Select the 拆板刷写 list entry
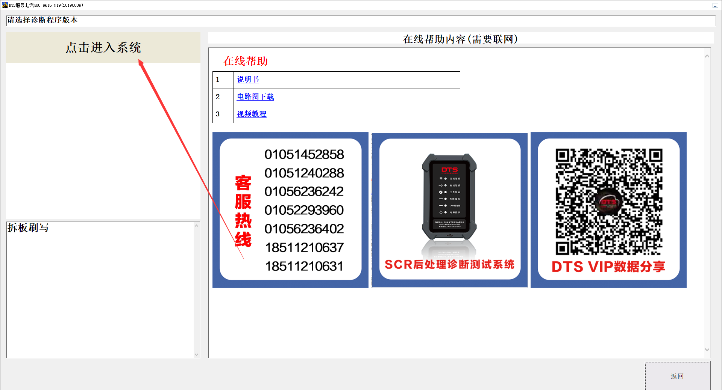 pyautogui.click(x=28, y=228)
